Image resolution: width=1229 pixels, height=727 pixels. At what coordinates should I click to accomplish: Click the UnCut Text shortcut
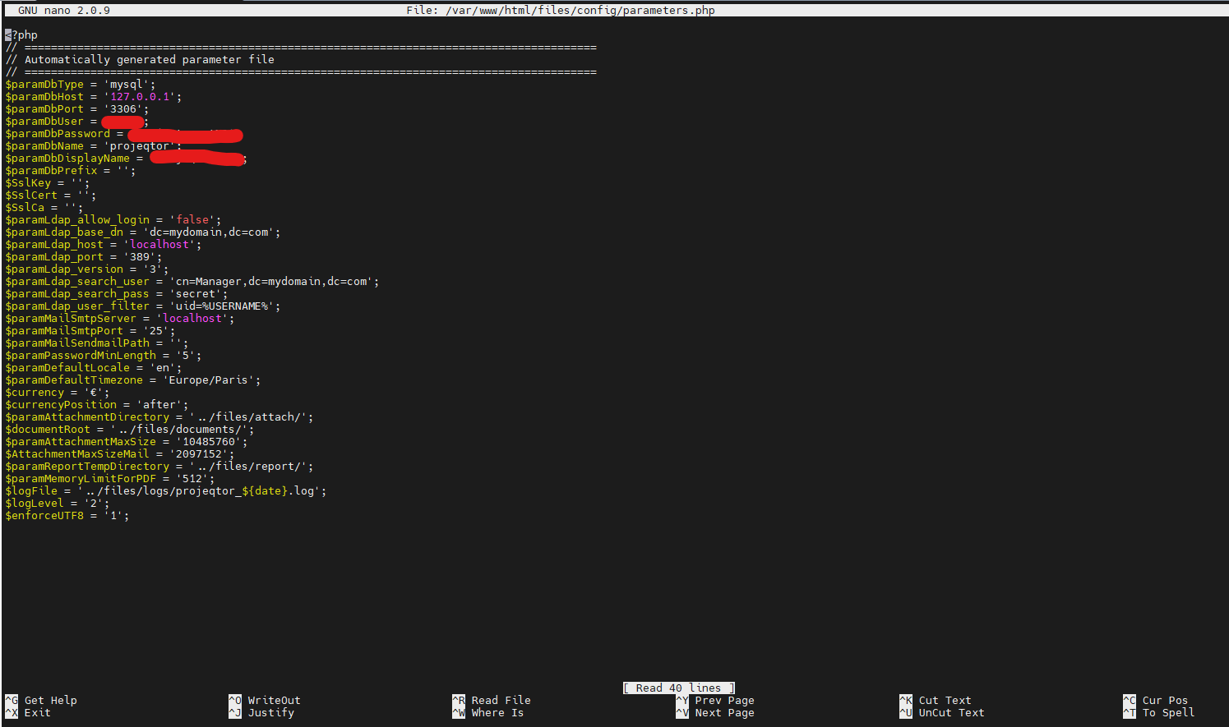pos(951,713)
